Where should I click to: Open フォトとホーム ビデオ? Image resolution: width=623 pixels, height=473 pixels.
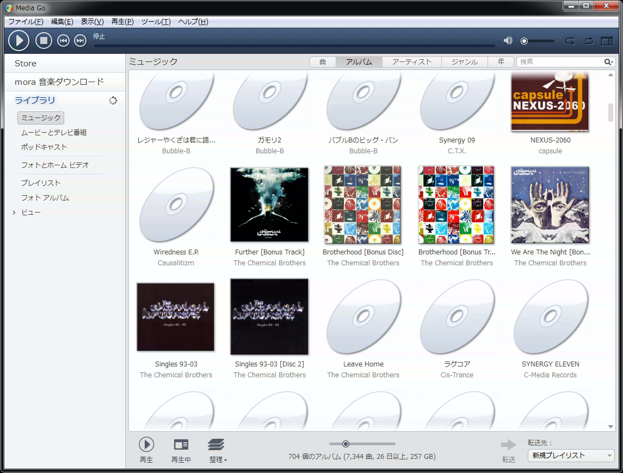tap(55, 165)
